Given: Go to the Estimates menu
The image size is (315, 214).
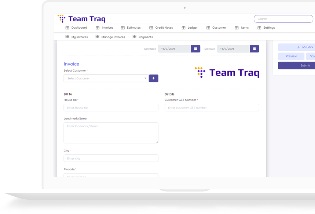Looking at the screenshot, I should tap(131, 28).
